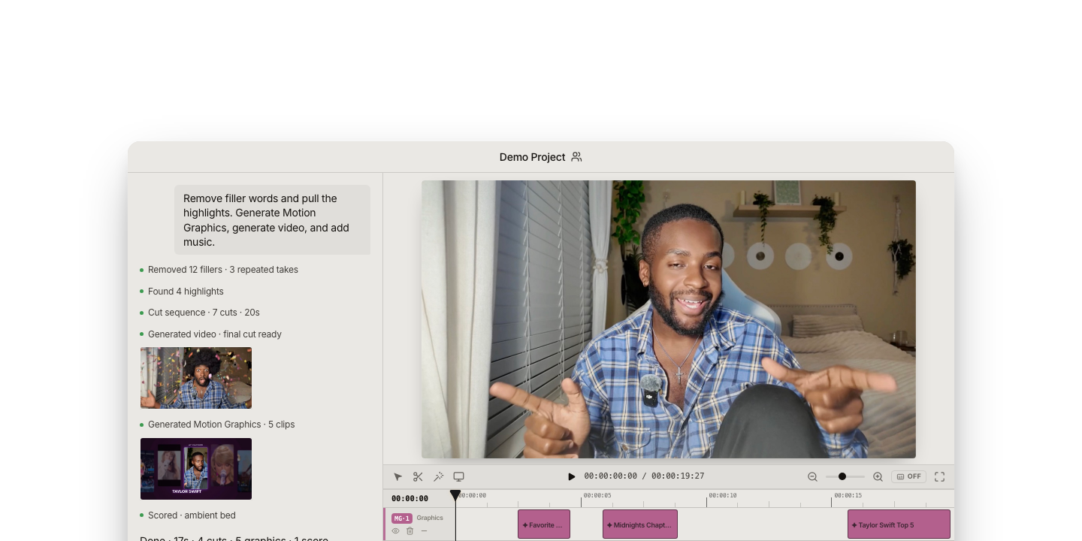Select the Favorite graphics clip
Viewport: 1082px width, 541px height.
pos(544,524)
